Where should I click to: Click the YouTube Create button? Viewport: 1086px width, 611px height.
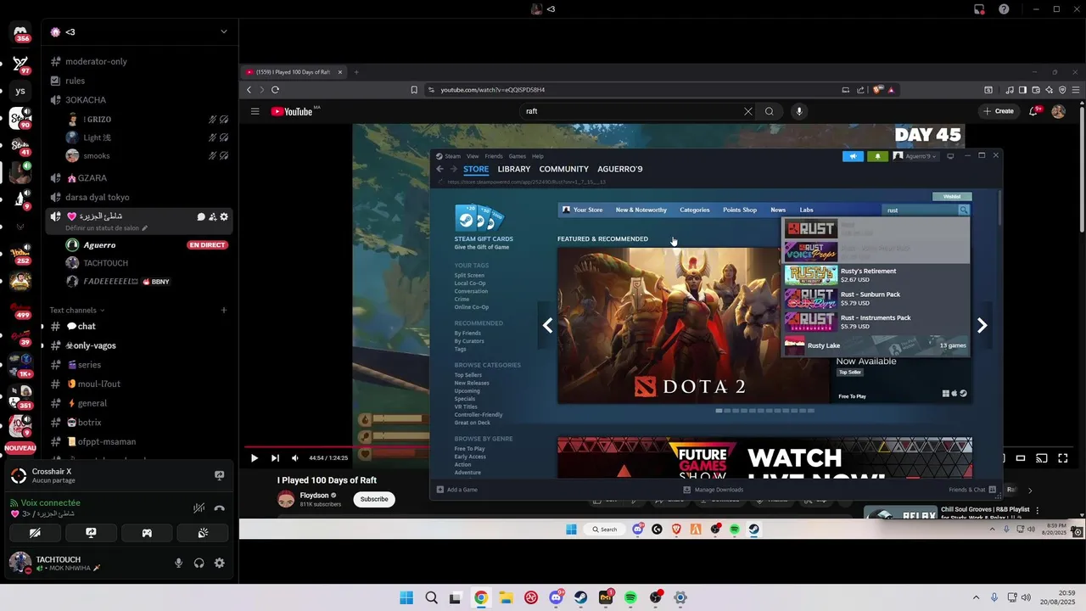click(x=999, y=111)
